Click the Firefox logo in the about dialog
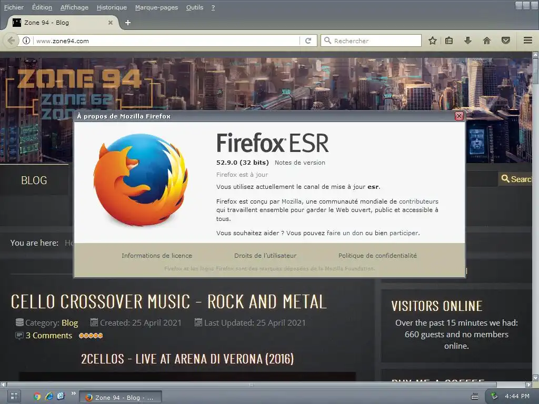 pyautogui.click(x=141, y=179)
